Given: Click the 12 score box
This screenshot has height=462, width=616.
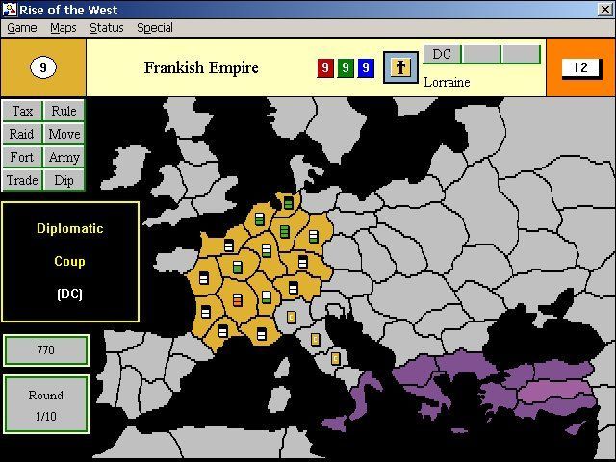Looking at the screenshot, I should click(x=580, y=67).
